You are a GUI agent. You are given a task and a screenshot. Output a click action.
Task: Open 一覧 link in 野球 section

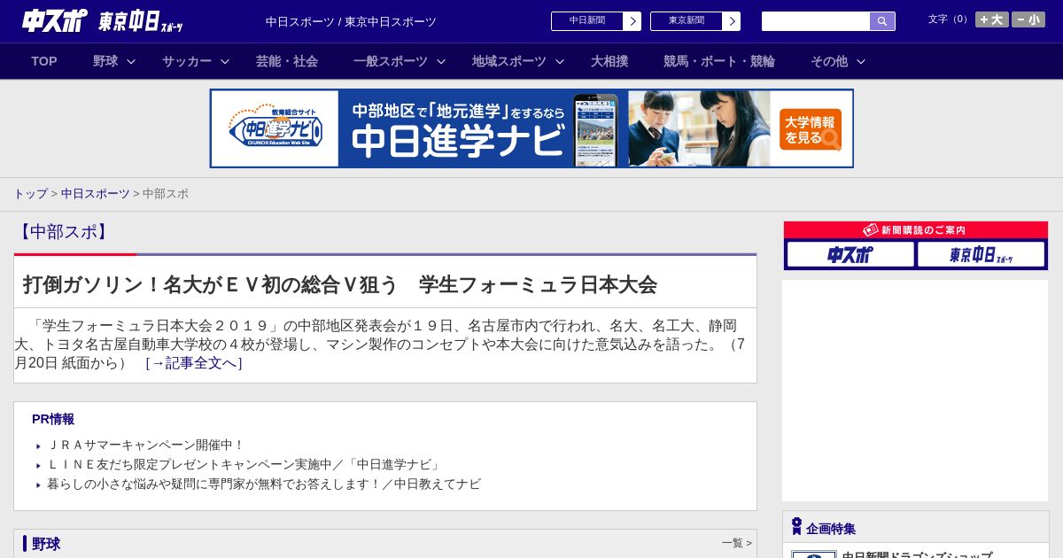coord(736,543)
